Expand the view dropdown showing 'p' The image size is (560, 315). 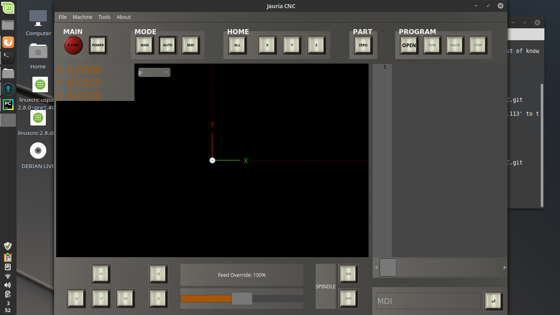pyautogui.click(x=154, y=73)
